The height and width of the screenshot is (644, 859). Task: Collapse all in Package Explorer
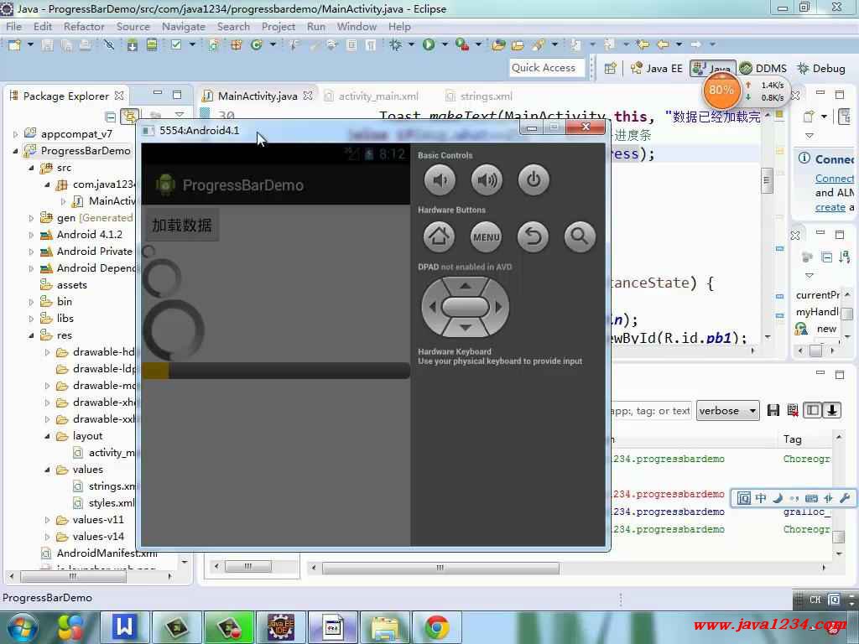[110, 117]
